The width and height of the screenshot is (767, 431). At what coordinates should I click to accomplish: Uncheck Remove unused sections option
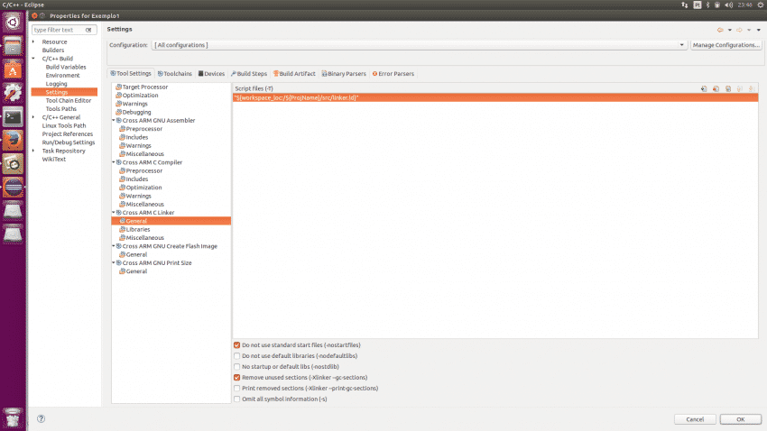236,377
